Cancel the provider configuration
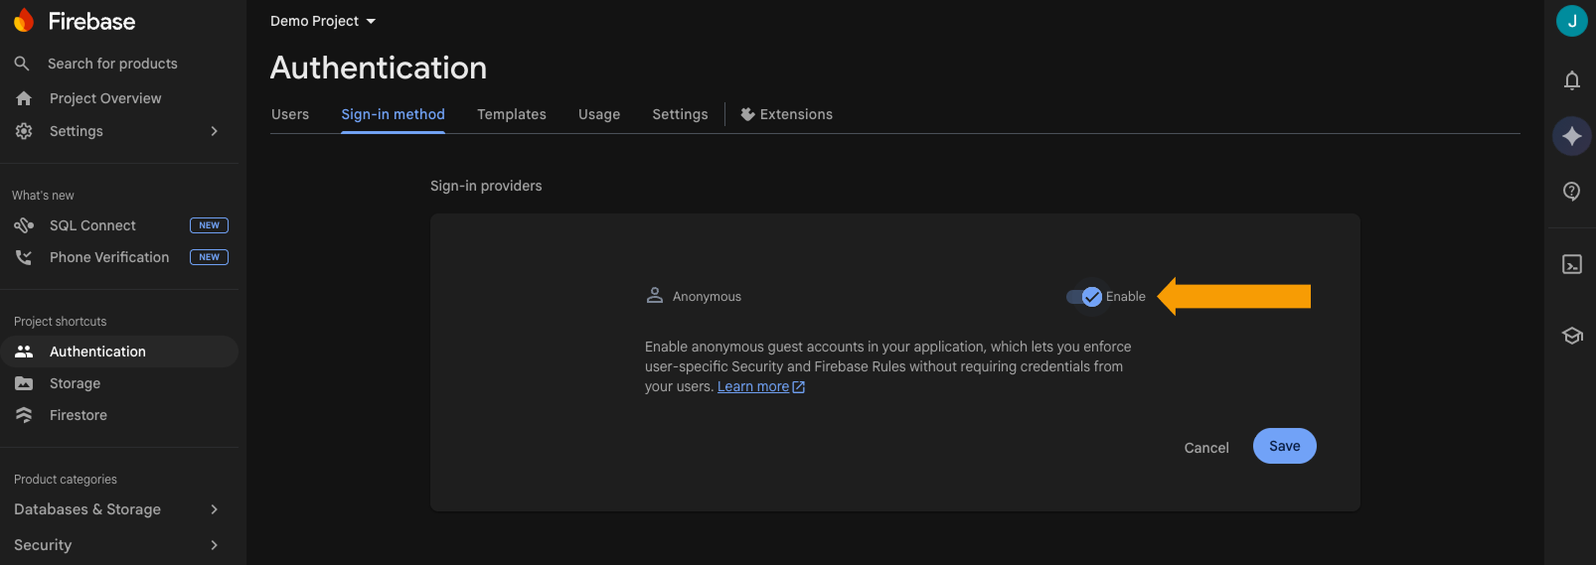The width and height of the screenshot is (1596, 565). (1206, 448)
